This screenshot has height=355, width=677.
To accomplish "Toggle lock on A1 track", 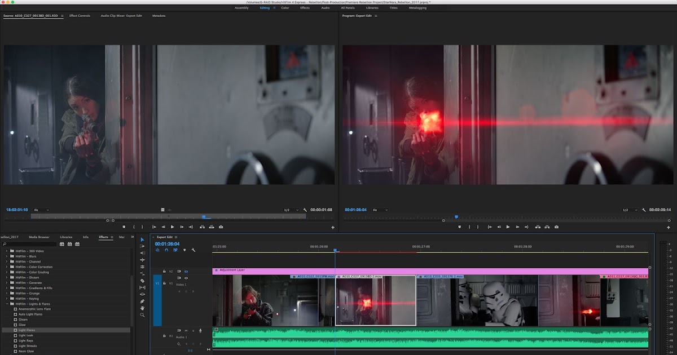I will point(164,336).
